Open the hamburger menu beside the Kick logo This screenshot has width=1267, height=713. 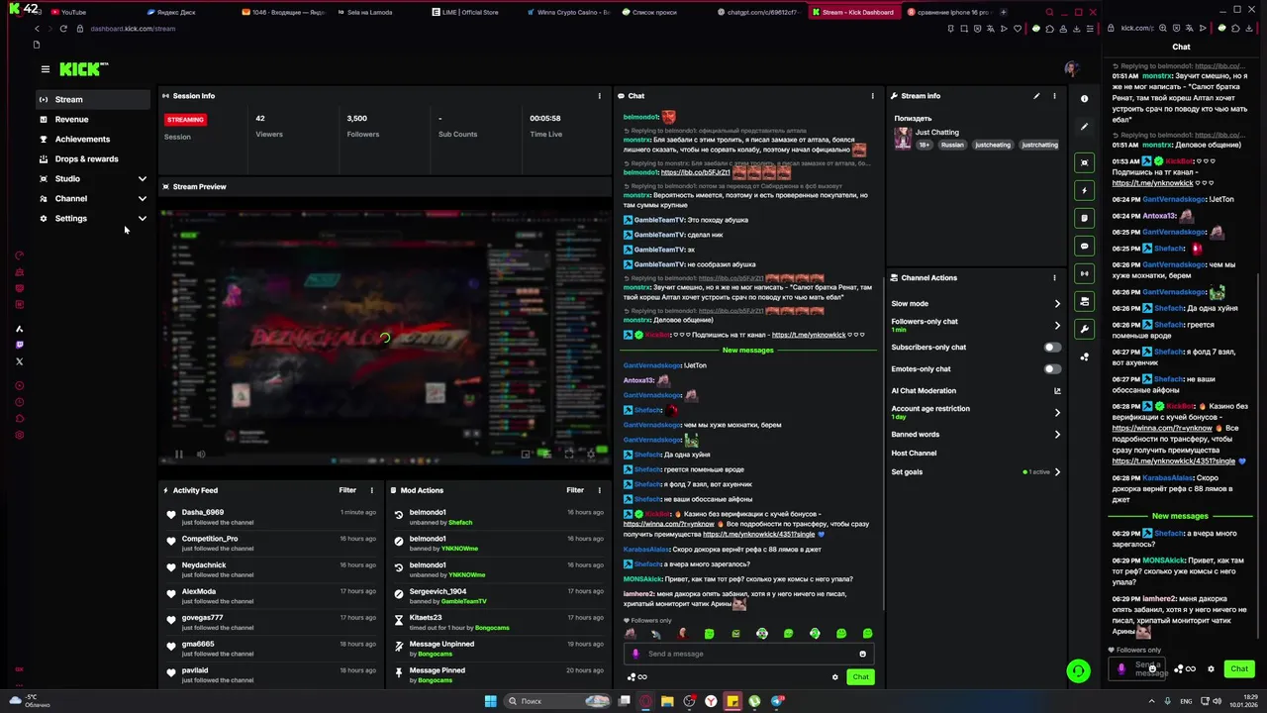45,69
